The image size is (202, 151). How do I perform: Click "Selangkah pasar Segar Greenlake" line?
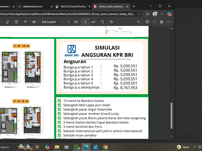(x=88, y=109)
